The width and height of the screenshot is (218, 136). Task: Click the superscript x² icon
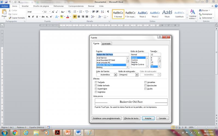click(x=51, y=17)
